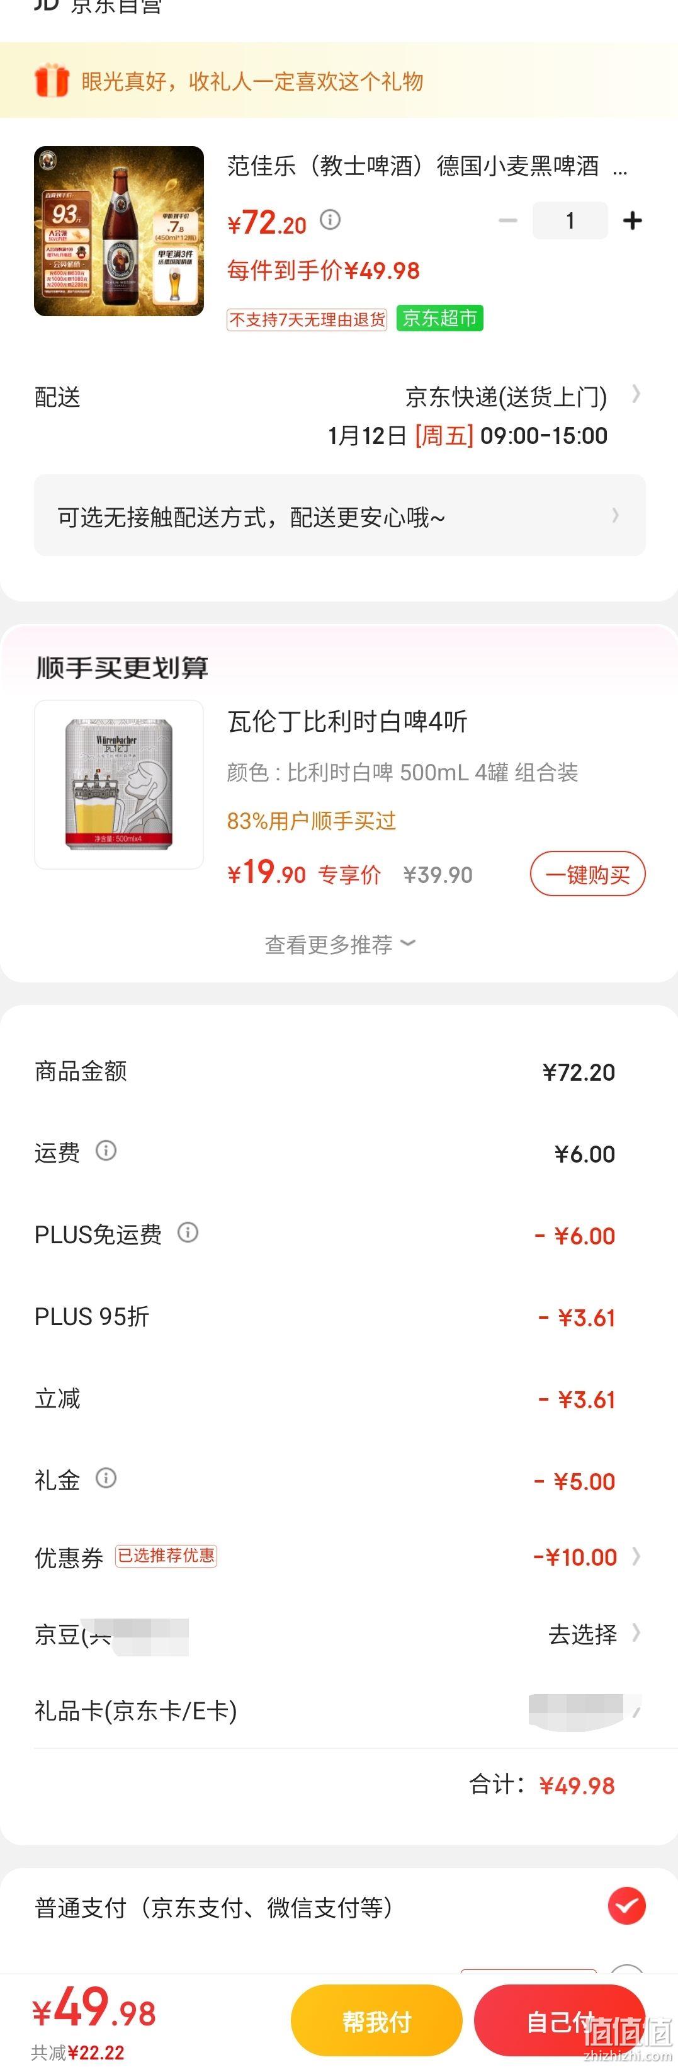Click the quantity input field showing 1
Screen dimensions: 678x2067
pos(570,220)
